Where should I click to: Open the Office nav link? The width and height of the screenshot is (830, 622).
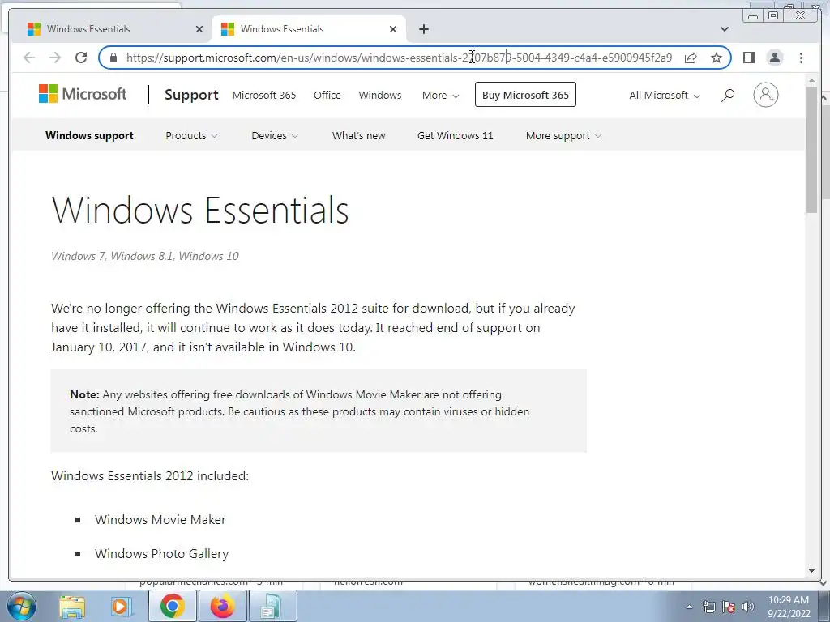tap(327, 96)
